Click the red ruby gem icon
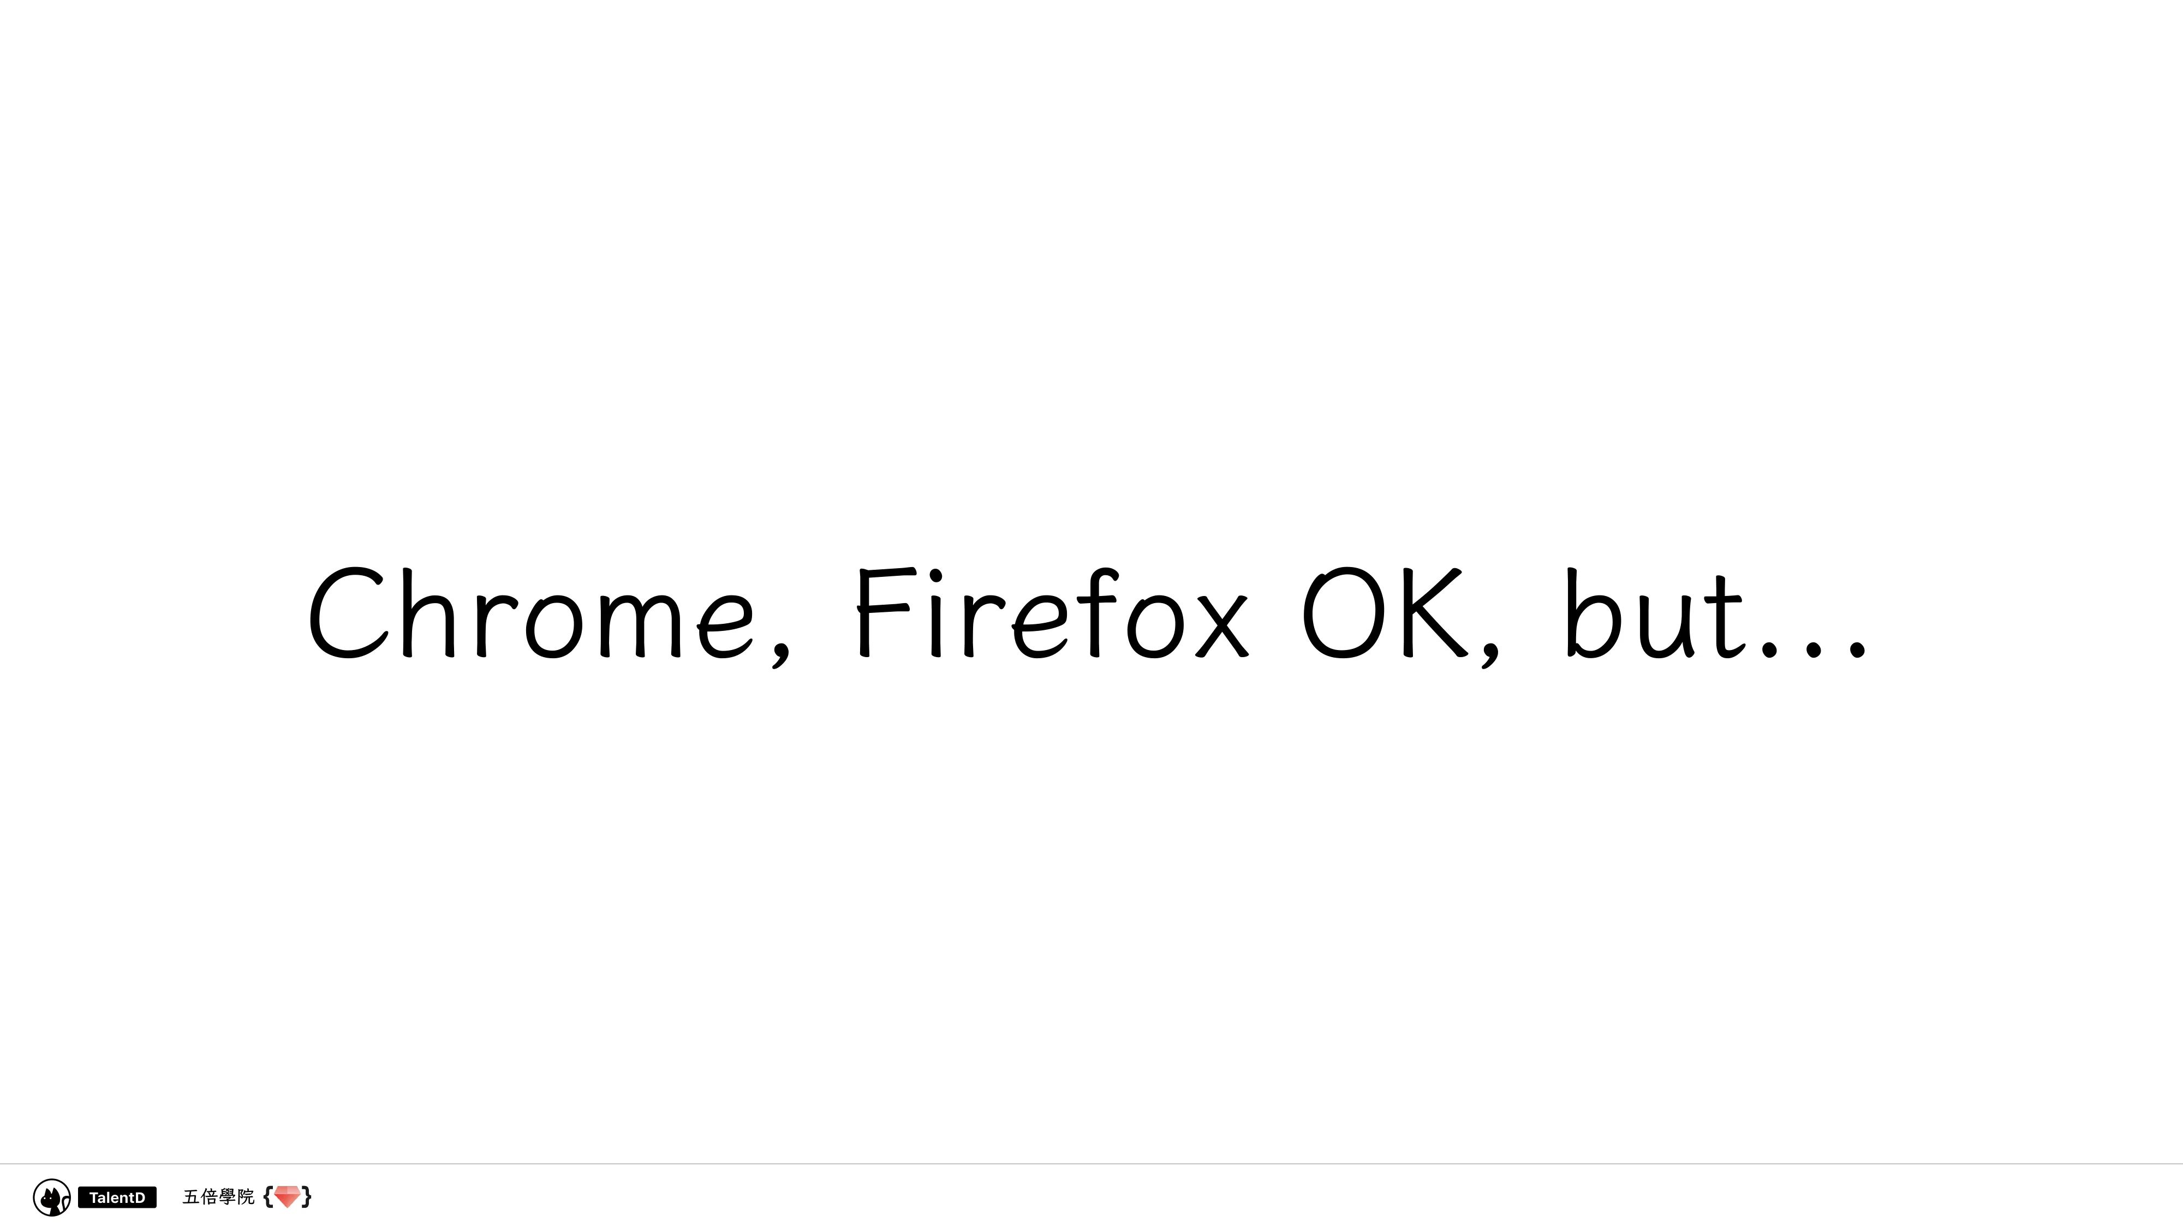Image resolution: width=2183 pixels, height=1228 pixels. pos(287,1197)
